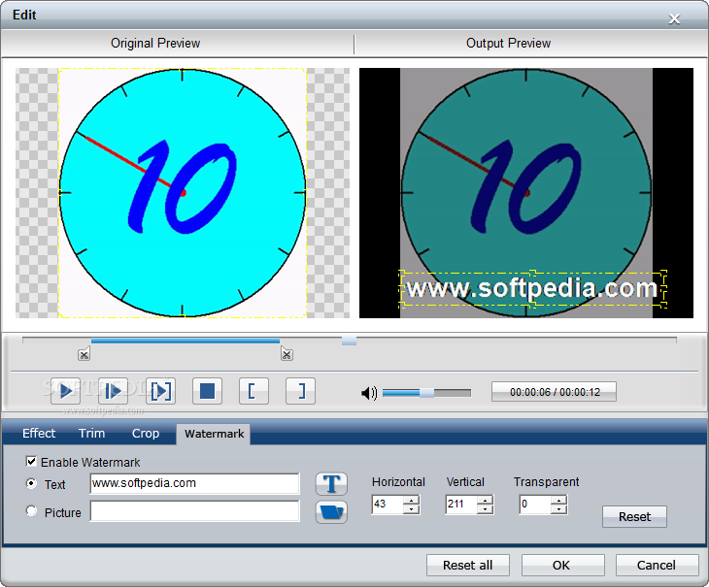Viewport: 709px width, 587px height.
Task: Switch to the Crop tab
Action: point(146,434)
